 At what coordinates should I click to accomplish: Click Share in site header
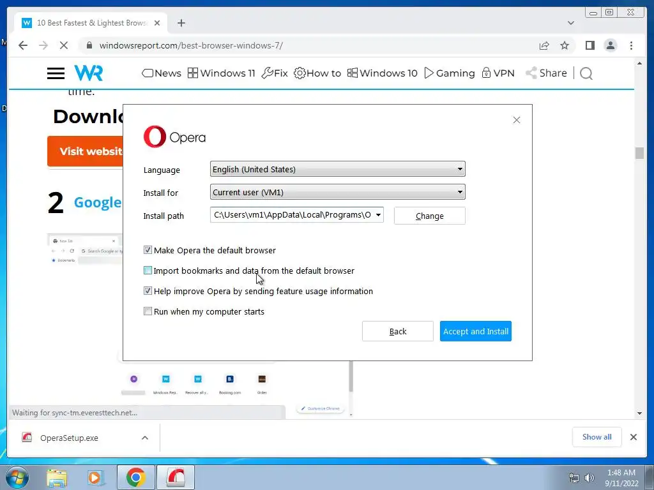coord(546,73)
